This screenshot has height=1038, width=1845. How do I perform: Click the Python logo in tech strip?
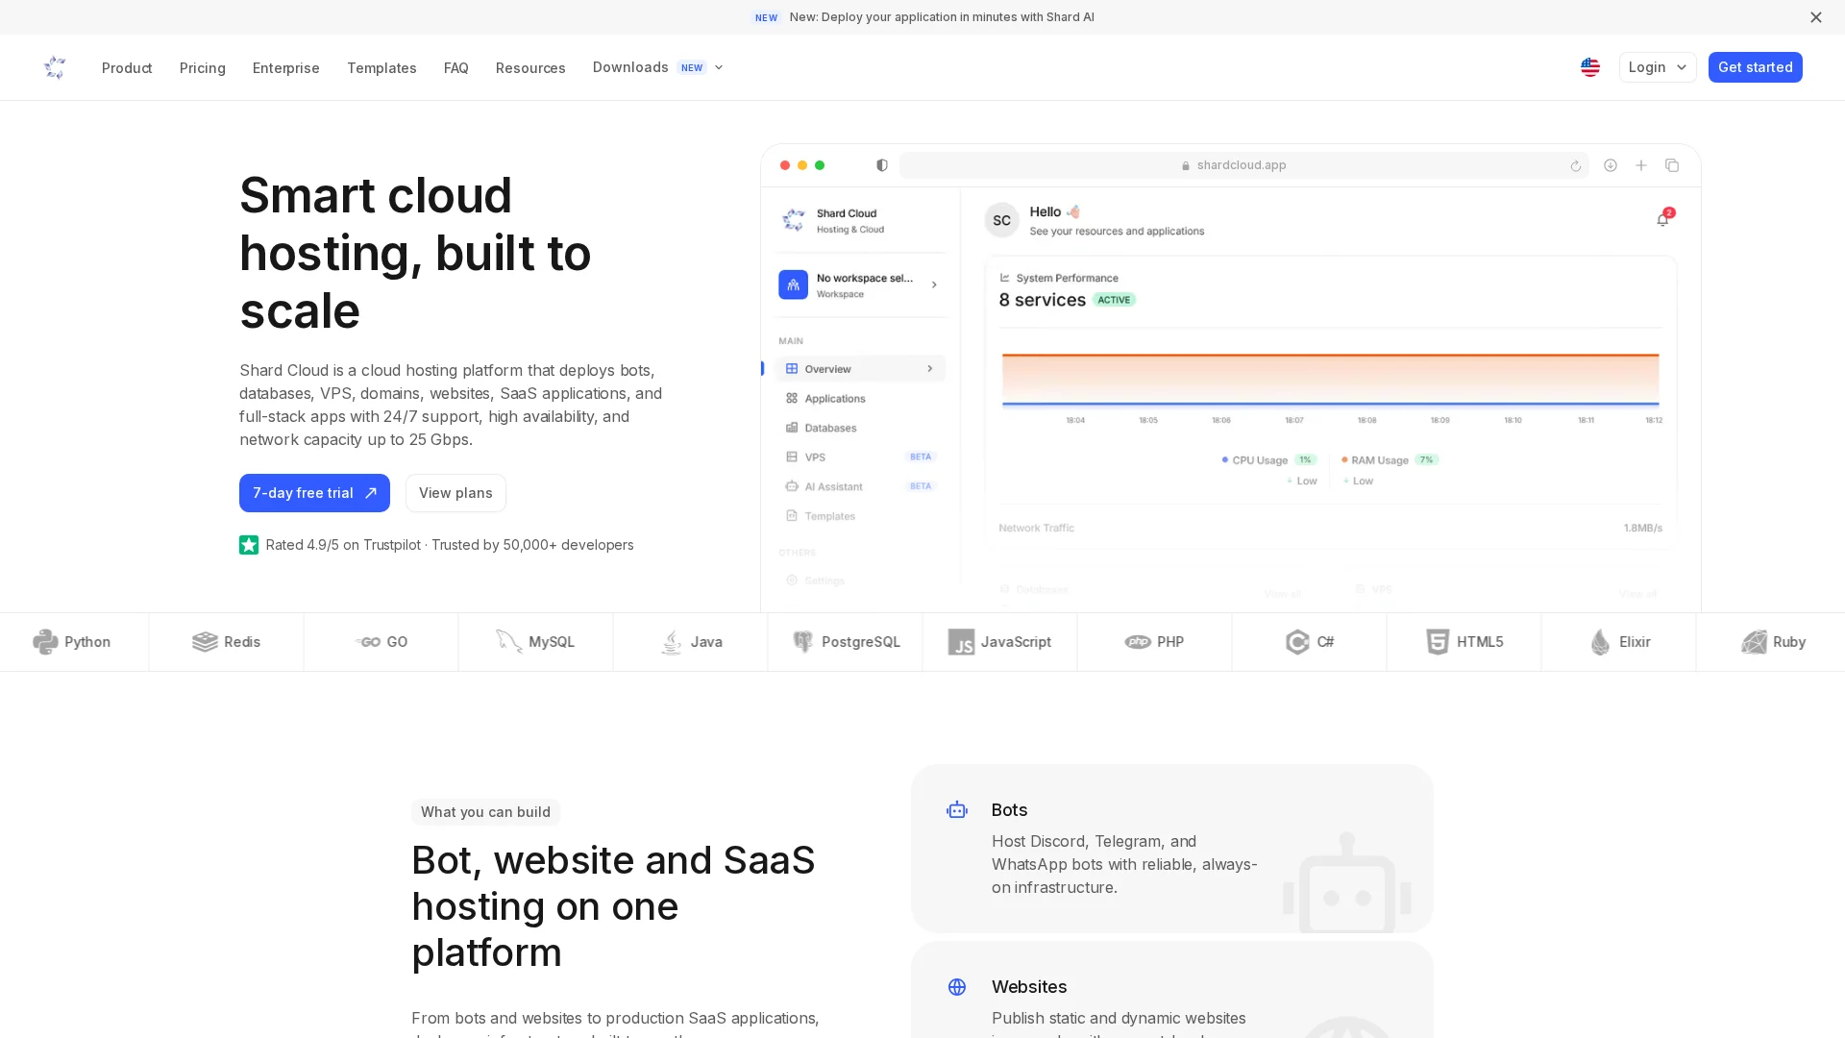45,642
